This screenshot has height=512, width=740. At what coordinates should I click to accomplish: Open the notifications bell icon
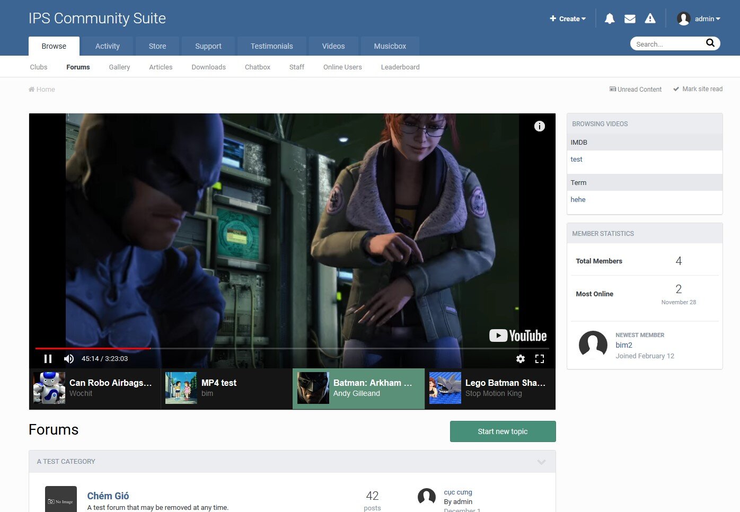[610, 19]
